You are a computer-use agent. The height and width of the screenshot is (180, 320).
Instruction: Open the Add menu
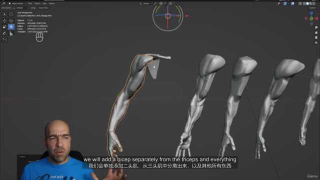coord(44,3)
